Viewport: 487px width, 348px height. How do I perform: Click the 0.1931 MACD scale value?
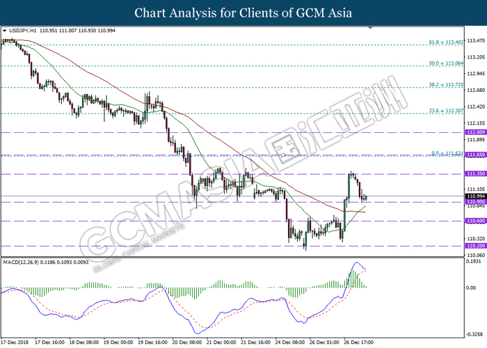pos(474,262)
